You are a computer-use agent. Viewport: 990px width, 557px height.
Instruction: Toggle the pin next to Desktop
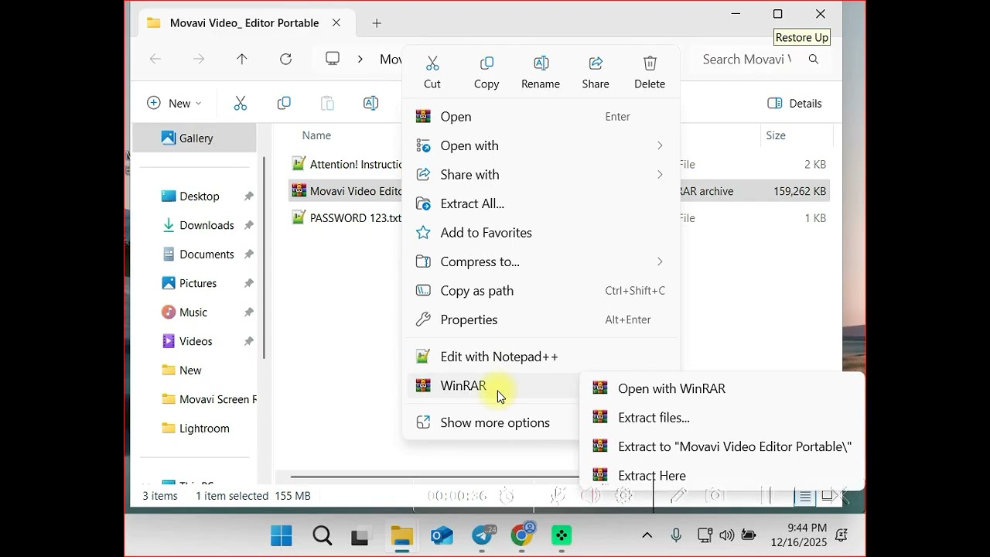pyautogui.click(x=248, y=196)
